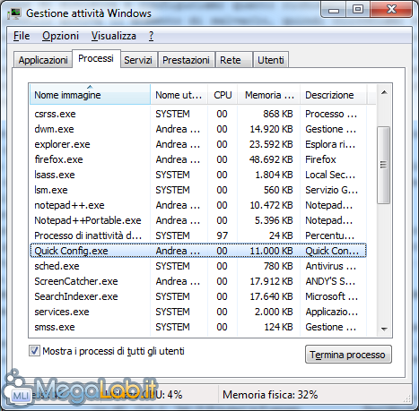Click the 97 CPU value
Screen dimensions: 419x411
pos(222,235)
